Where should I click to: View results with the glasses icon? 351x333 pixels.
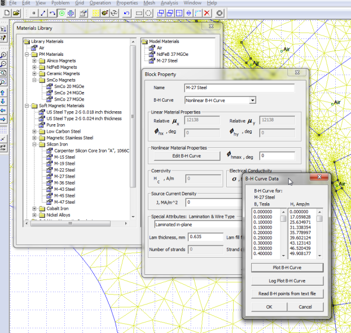click(114, 13)
